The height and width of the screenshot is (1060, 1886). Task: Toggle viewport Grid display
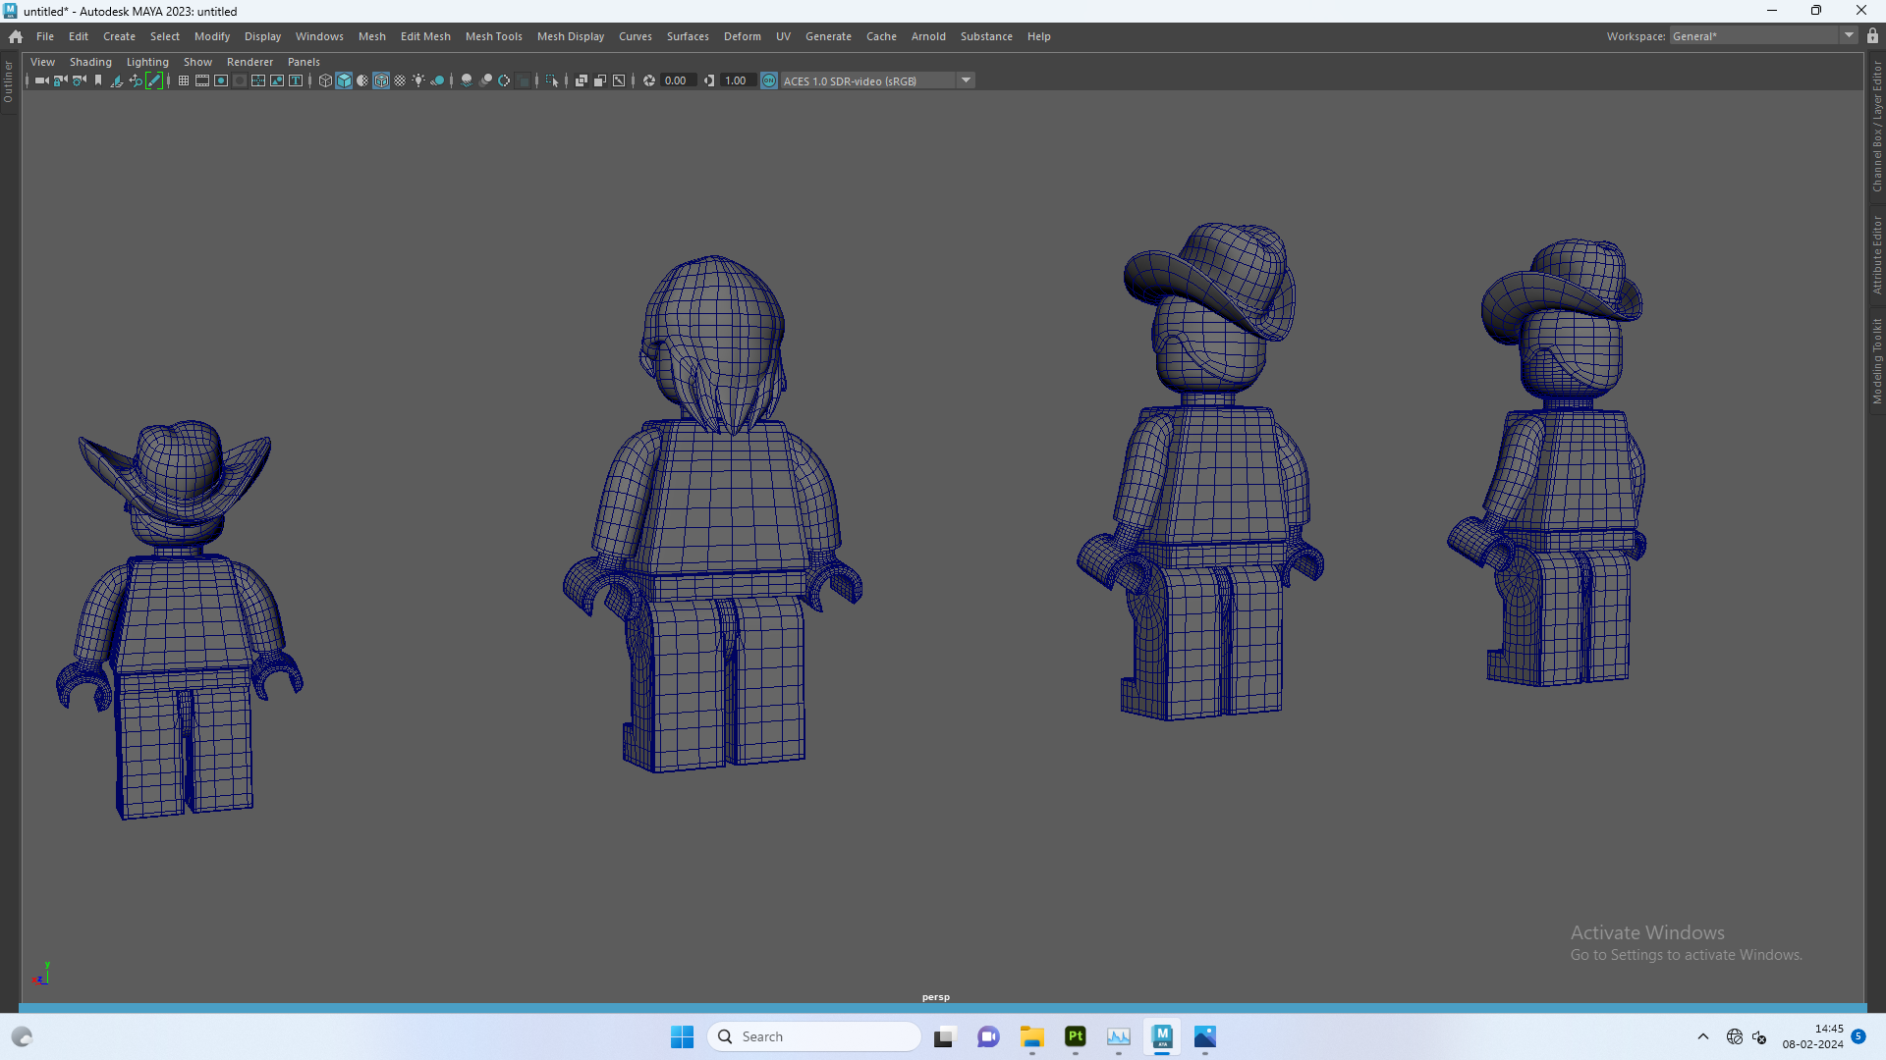tap(184, 80)
